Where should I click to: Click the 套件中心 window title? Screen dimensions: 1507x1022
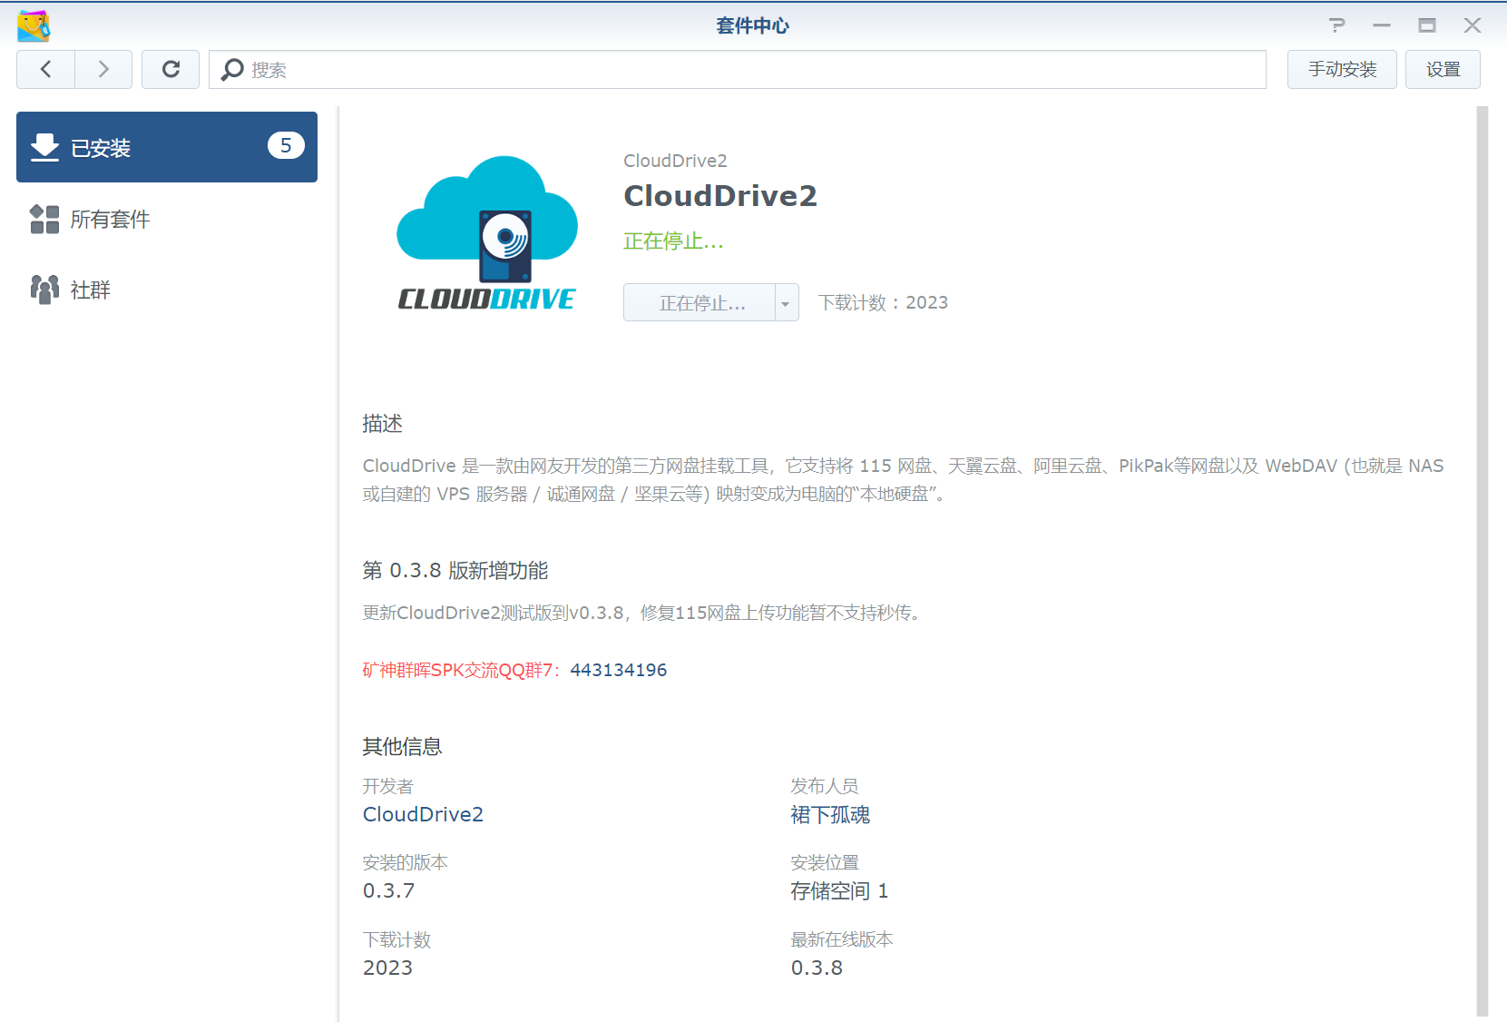point(753,25)
